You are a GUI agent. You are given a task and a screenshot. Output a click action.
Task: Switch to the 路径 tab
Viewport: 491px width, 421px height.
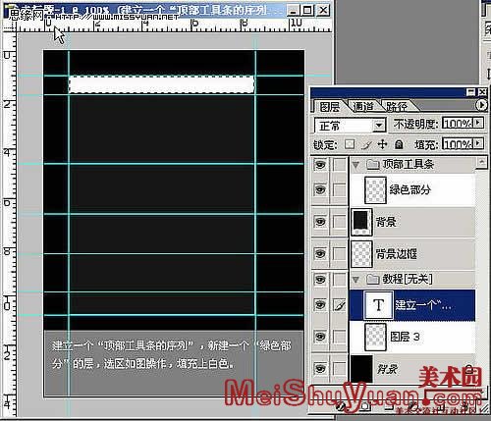pos(397,107)
